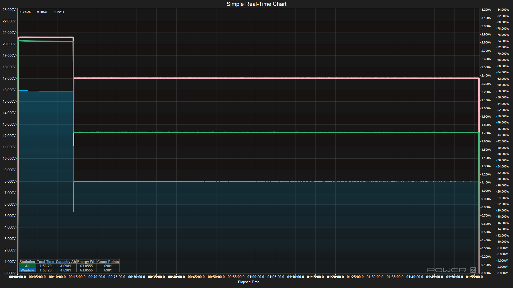Select the blue 'Window' statistics row header

click(27, 270)
